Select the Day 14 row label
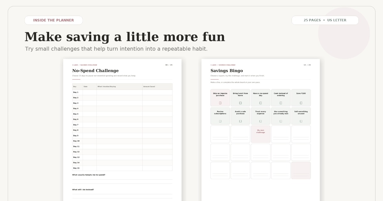Screen dimensions: 383x201 (76, 163)
